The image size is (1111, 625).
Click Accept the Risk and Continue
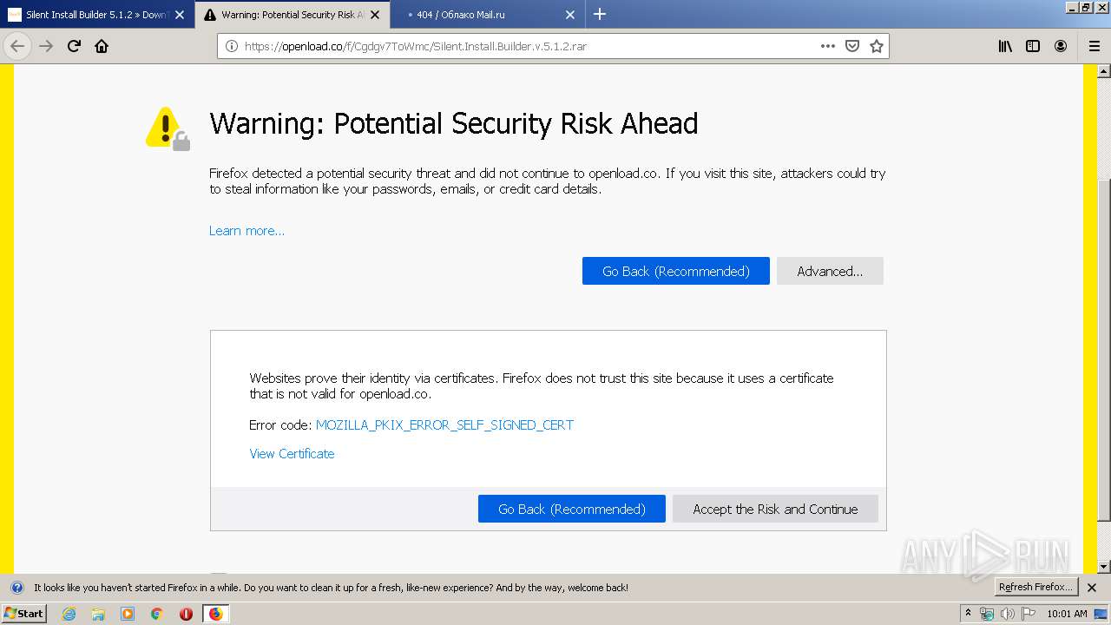(775, 510)
